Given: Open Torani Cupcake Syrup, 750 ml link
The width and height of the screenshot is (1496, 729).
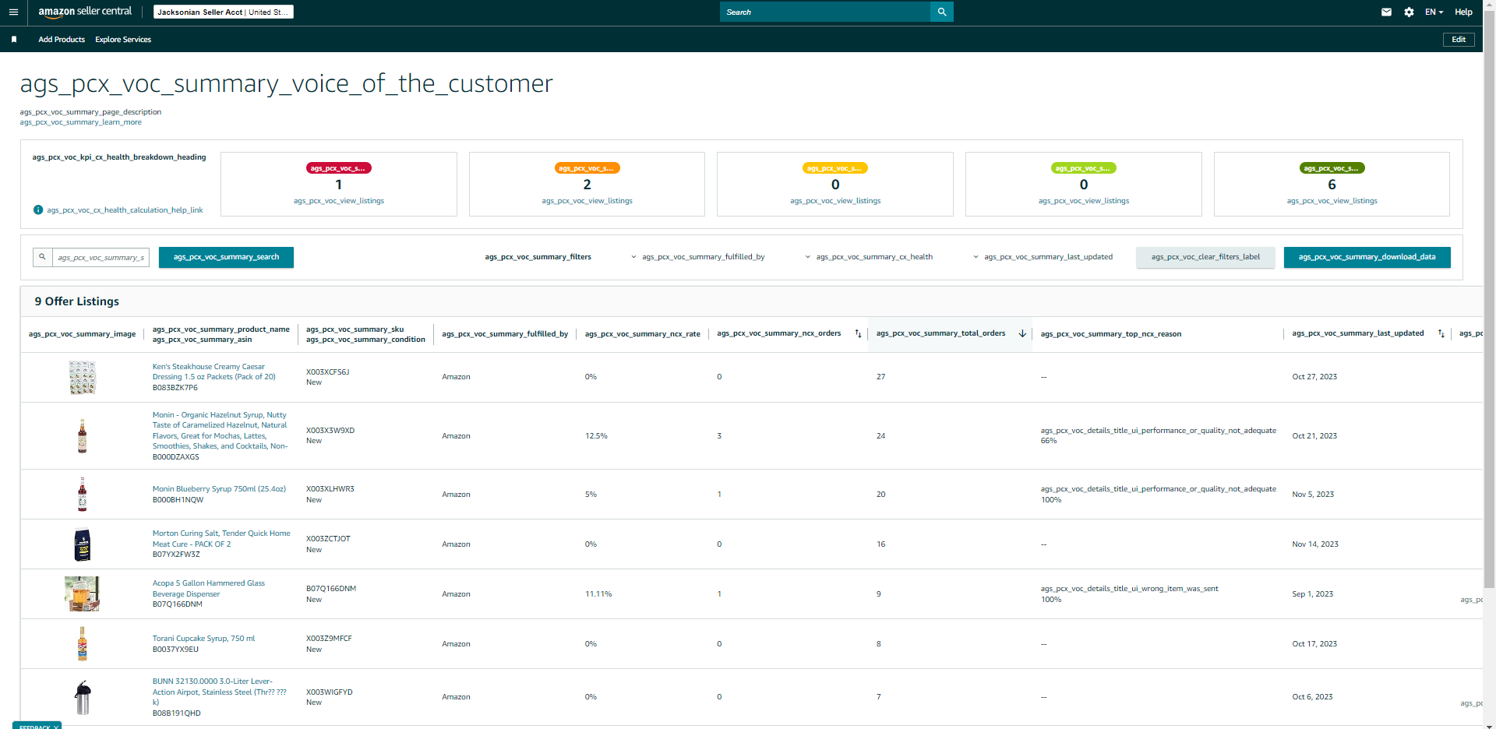Looking at the screenshot, I should [203, 639].
